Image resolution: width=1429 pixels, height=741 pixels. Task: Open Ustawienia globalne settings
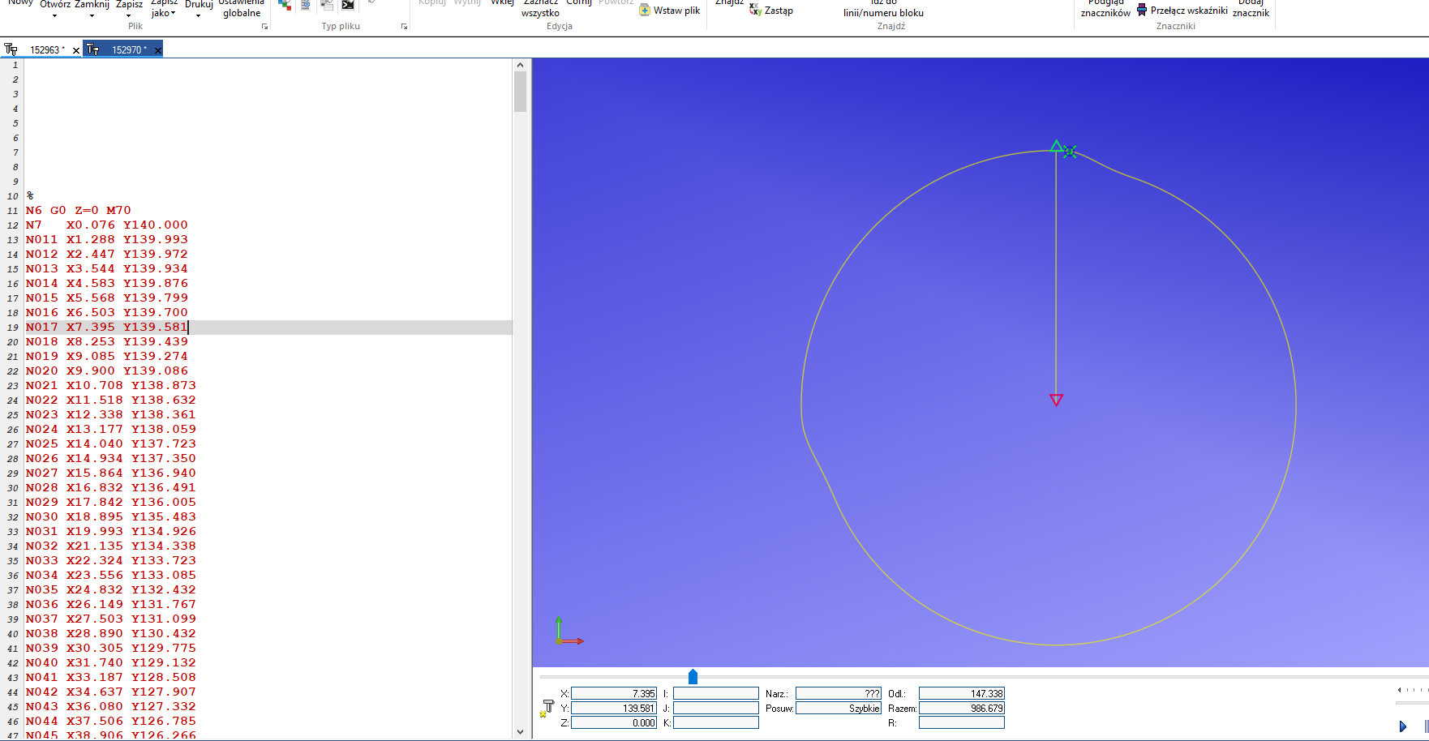tap(242, 8)
